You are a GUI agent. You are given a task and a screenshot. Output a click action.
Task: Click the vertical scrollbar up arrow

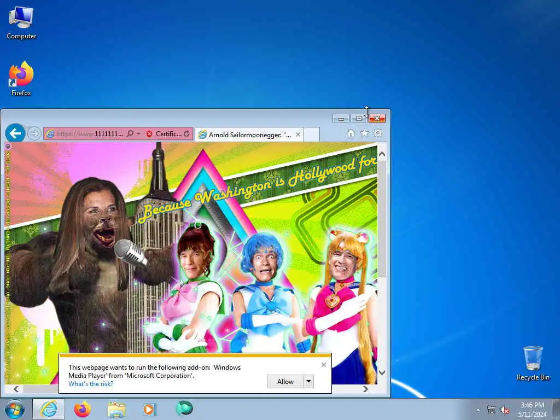pos(382,154)
